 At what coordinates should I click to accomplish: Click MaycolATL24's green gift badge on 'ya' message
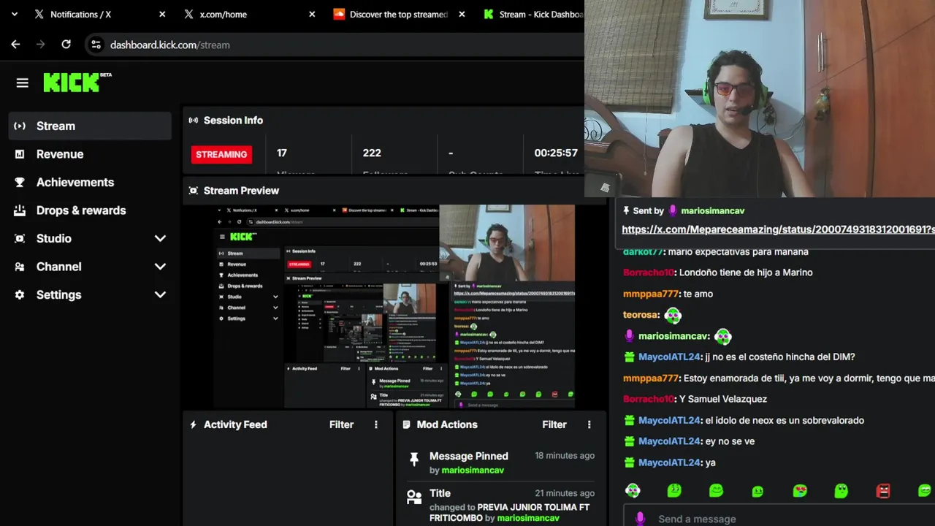[629, 462]
